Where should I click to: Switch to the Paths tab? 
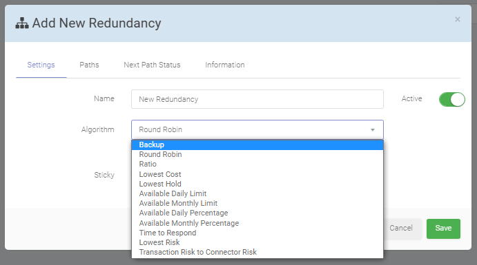[89, 65]
